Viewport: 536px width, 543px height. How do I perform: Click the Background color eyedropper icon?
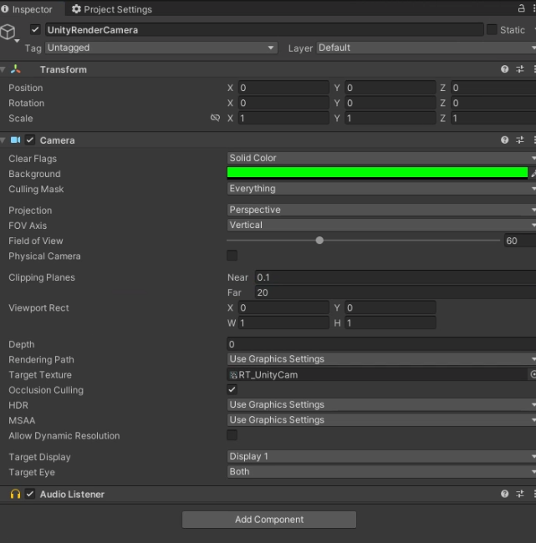(533, 173)
